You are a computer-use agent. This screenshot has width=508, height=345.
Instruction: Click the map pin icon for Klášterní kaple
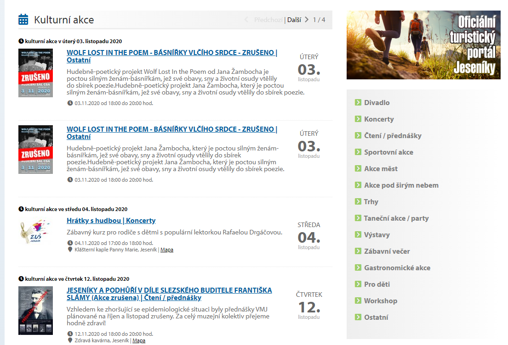tap(70, 250)
